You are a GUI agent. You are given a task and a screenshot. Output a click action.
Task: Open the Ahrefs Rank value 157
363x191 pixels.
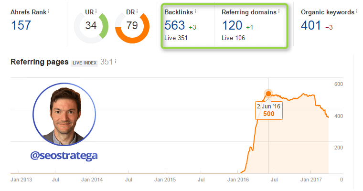(21, 25)
